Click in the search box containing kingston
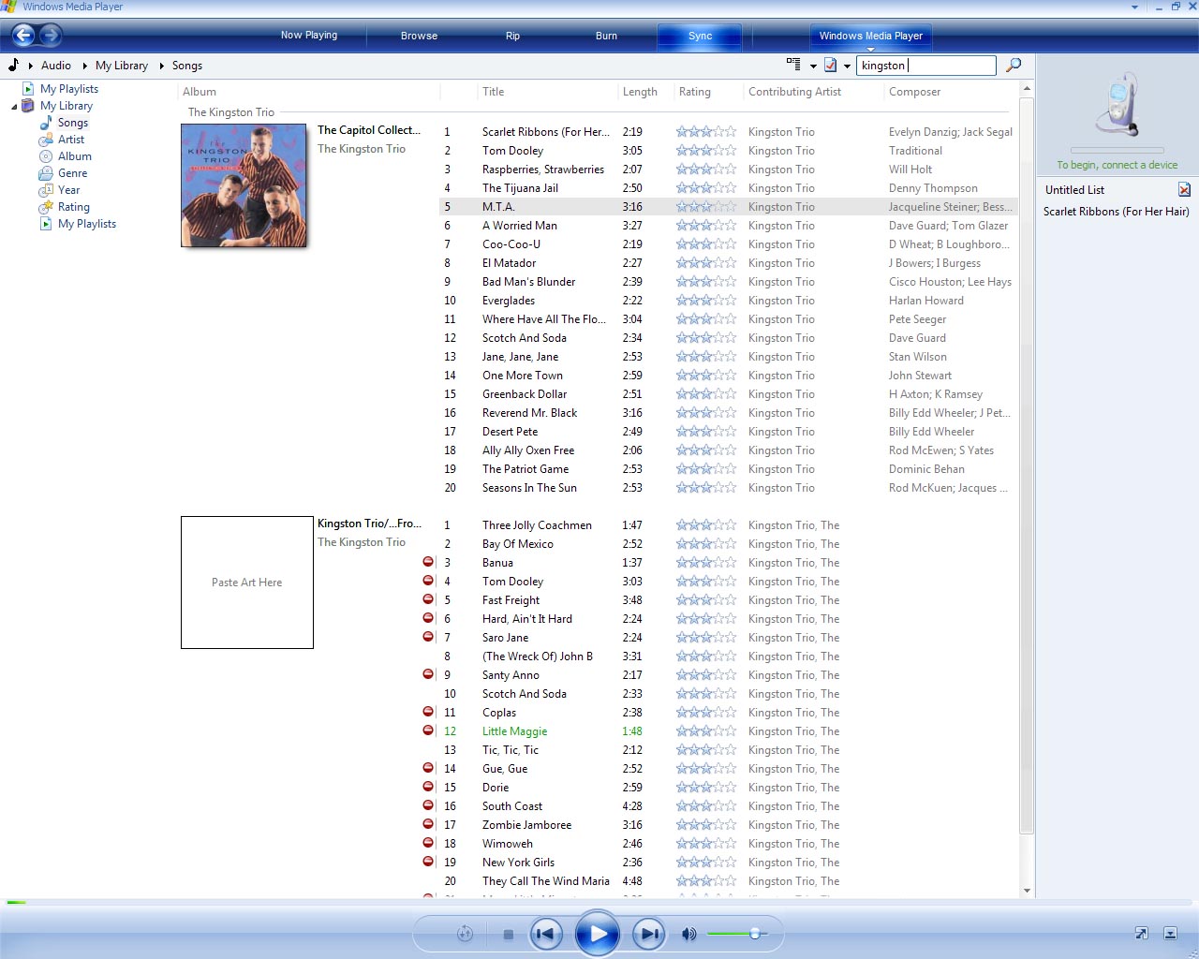The width and height of the screenshot is (1199, 959). (x=926, y=66)
